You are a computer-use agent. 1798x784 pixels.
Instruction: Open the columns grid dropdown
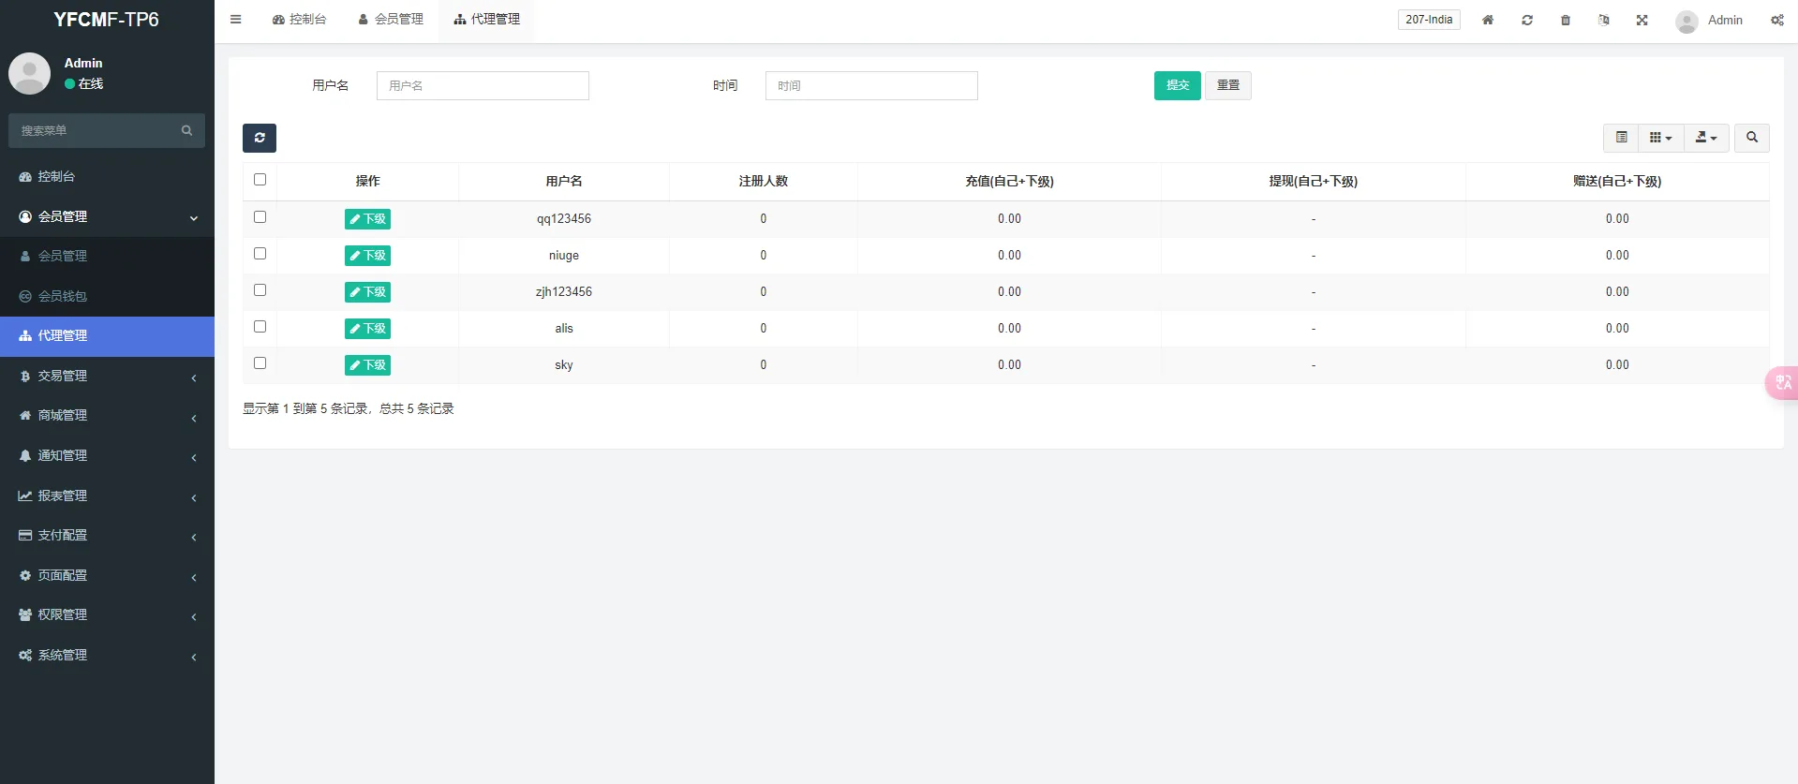[x=1660, y=138]
